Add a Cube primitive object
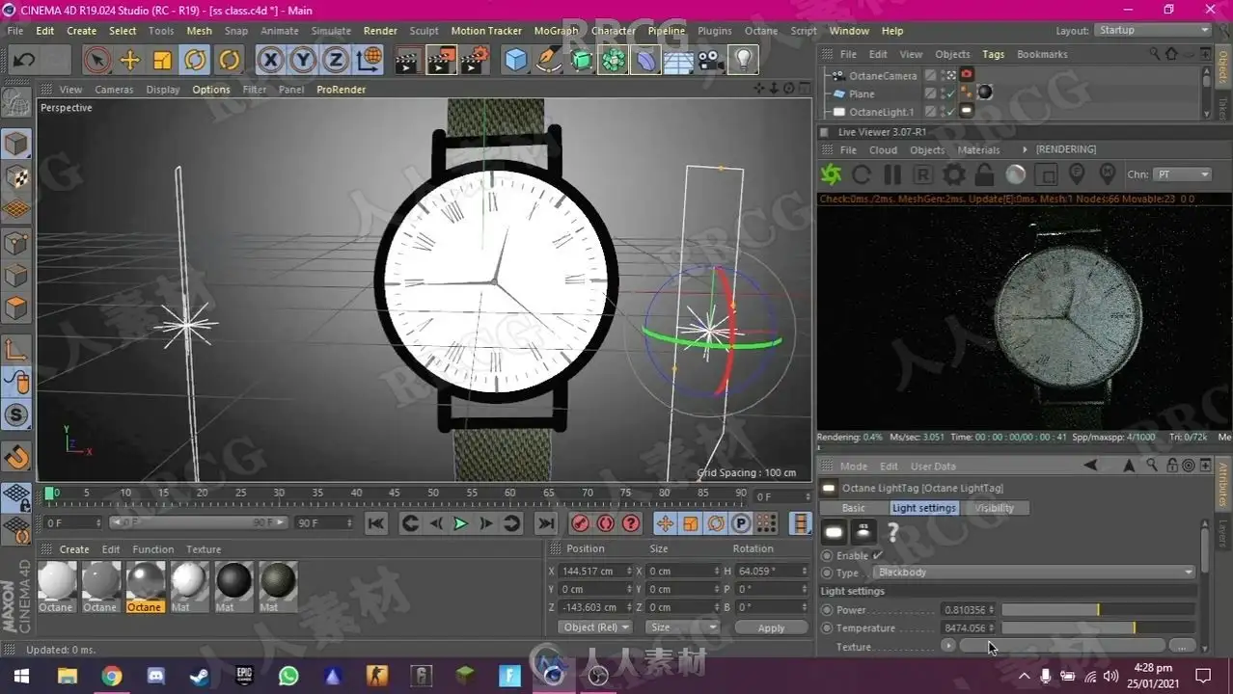1233x694 pixels. coord(516,60)
